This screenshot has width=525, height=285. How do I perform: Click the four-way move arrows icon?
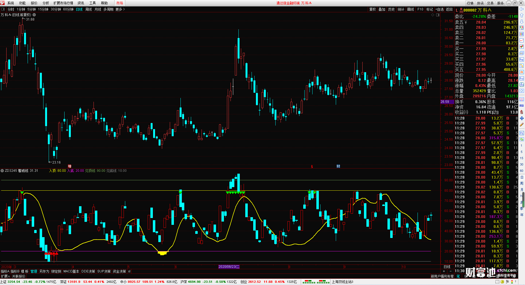point(522,118)
